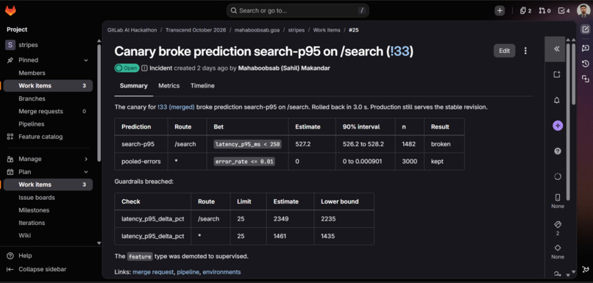Screen dimensions: 593x283
Task: Follow the pipeline link
Action: tap(188, 272)
